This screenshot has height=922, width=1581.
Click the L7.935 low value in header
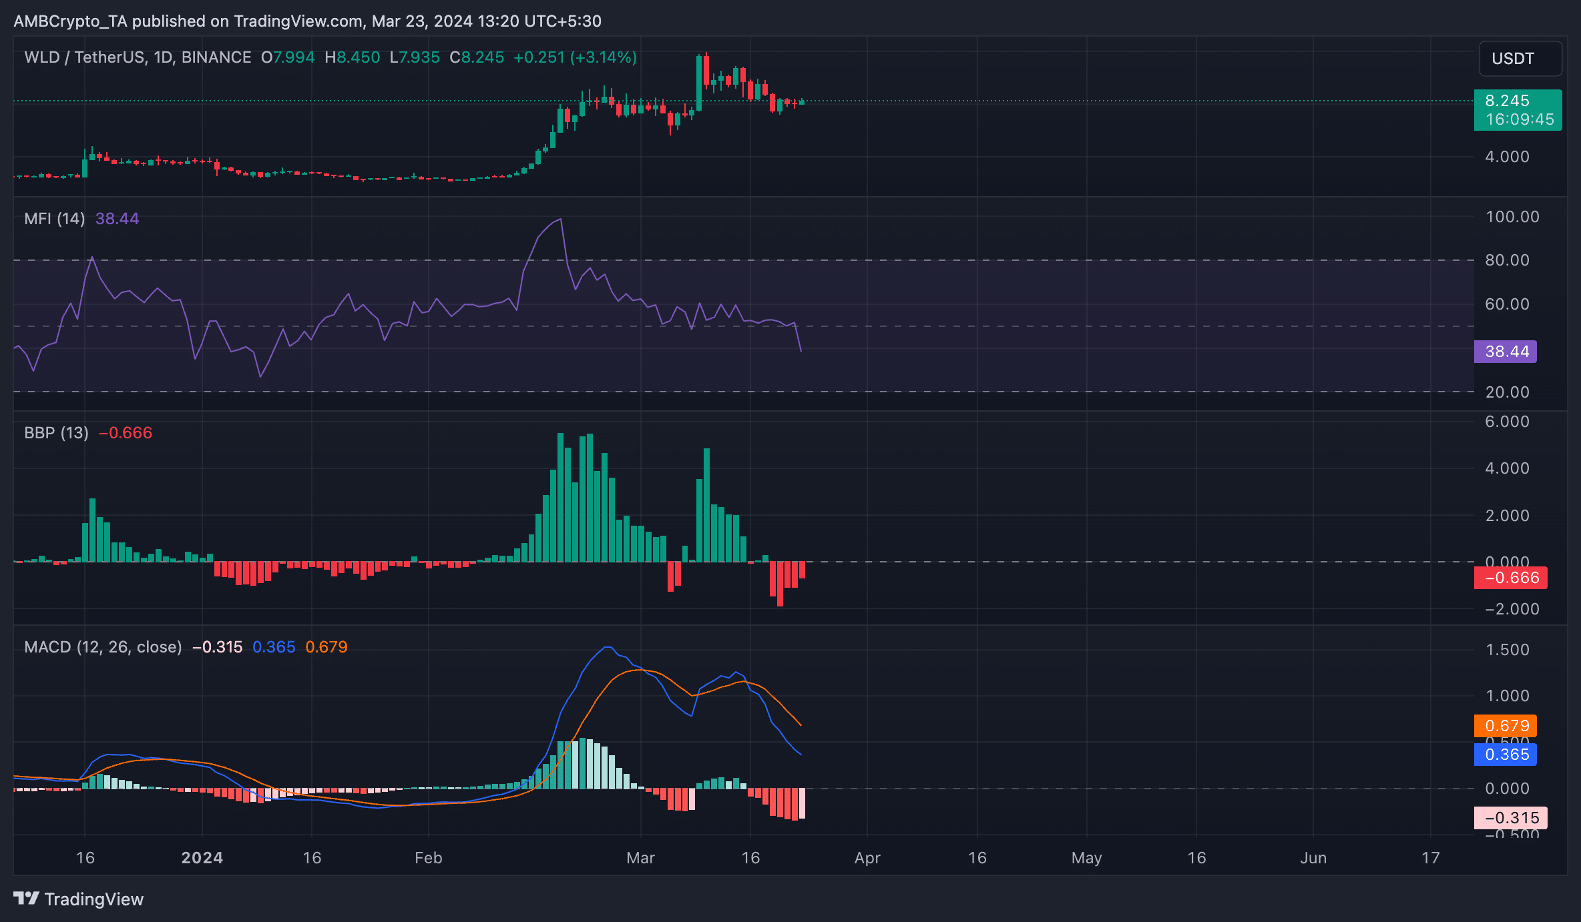pos(415,57)
